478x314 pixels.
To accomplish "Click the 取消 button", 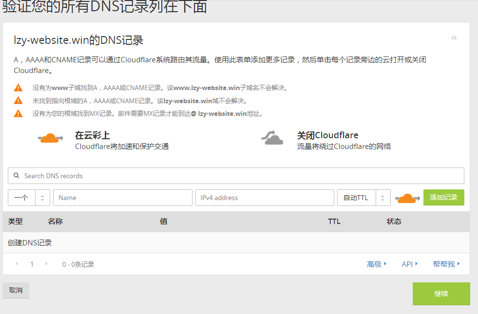I will pyautogui.click(x=16, y=290).
